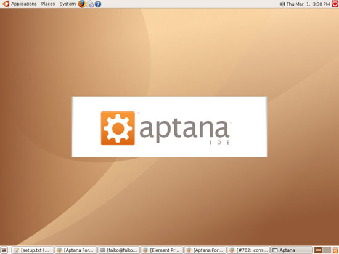Open the Applications menu
The width and height of the screenshot is (339, 254).
(x=24, y=4)
